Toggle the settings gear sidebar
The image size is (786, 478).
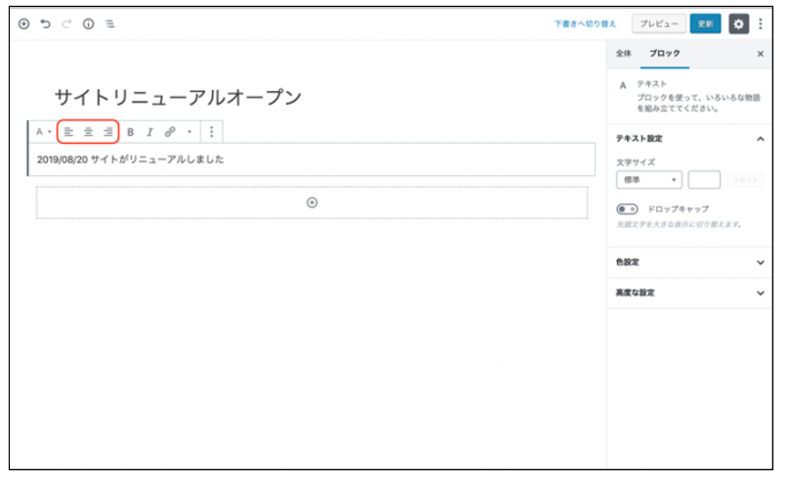coord(738,23)
